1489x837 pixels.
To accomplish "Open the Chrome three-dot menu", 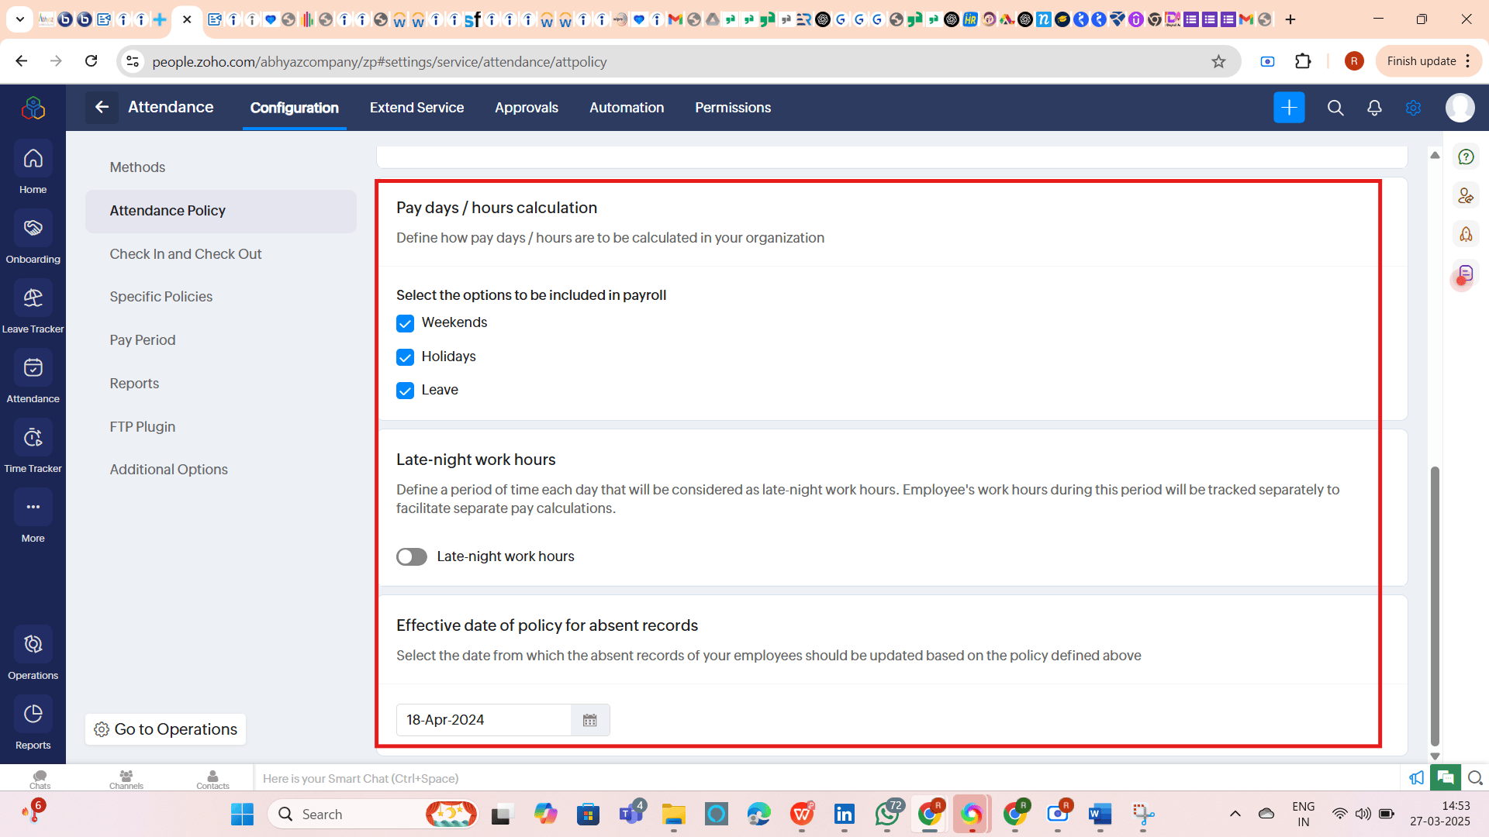I will pyautogui.click(x=1467, y=61).
